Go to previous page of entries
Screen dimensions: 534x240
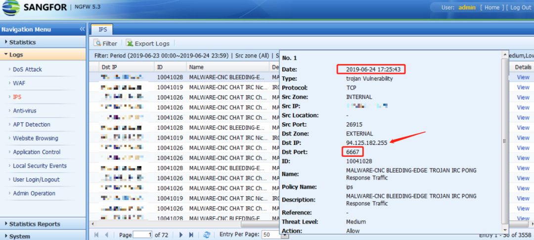107,235
